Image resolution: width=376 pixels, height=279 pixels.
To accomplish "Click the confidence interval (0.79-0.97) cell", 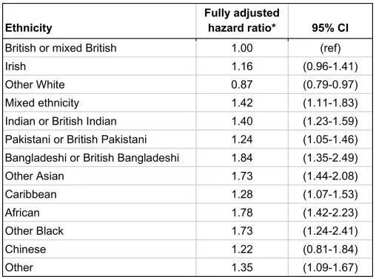I will coord(330,85).
